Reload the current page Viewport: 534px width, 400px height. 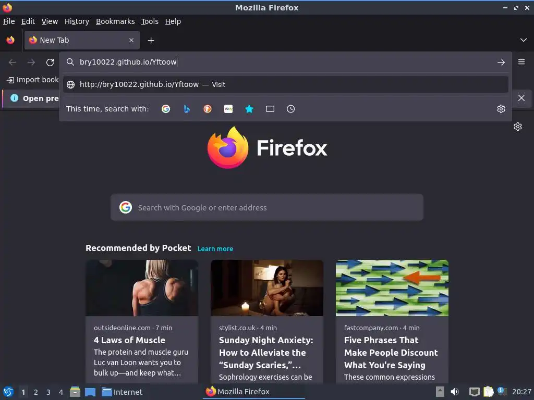[50, 63]
